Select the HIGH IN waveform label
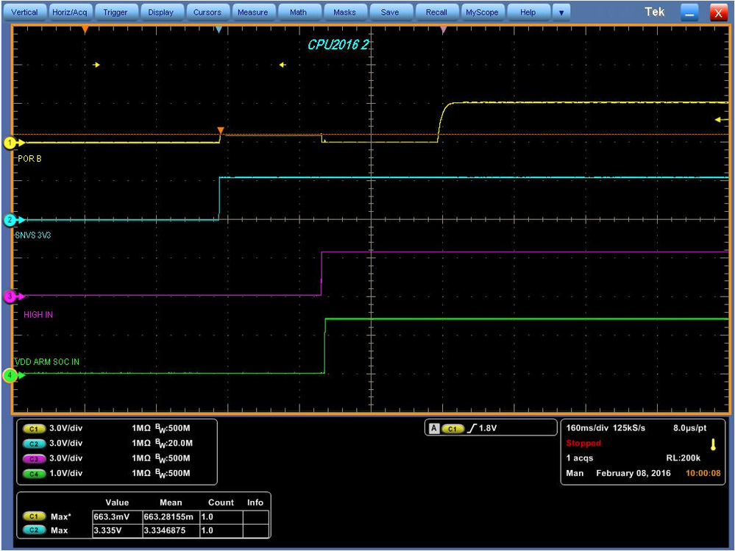Image resolution: width=735 pixels, height=551 pixels. 38,315
